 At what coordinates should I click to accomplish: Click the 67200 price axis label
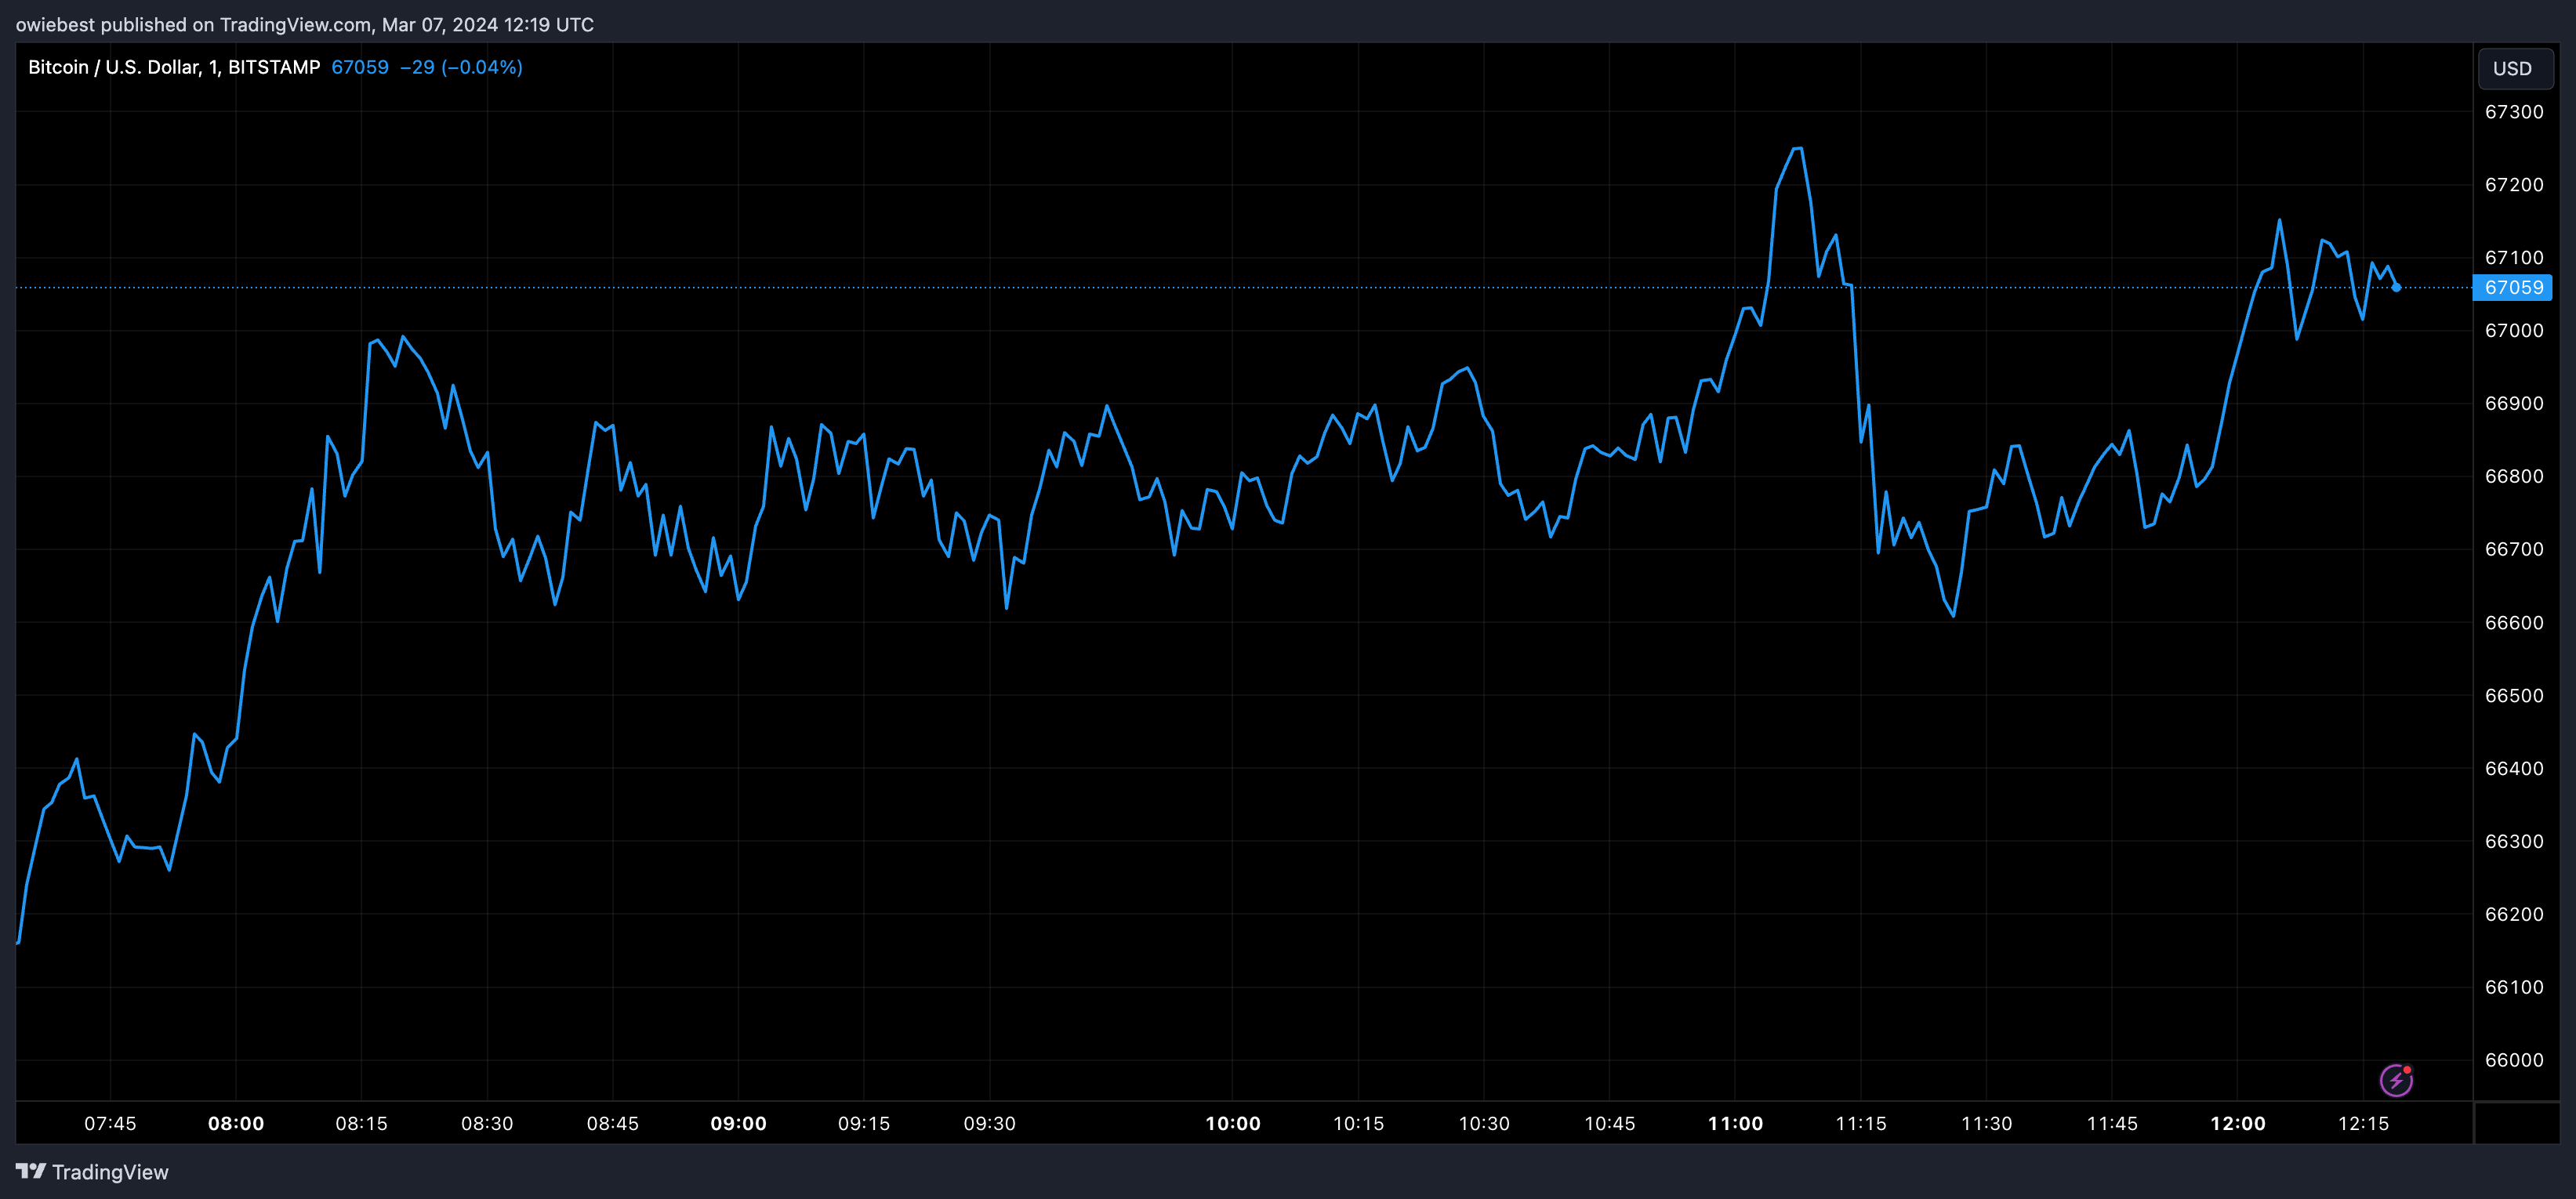point(2514,185)
